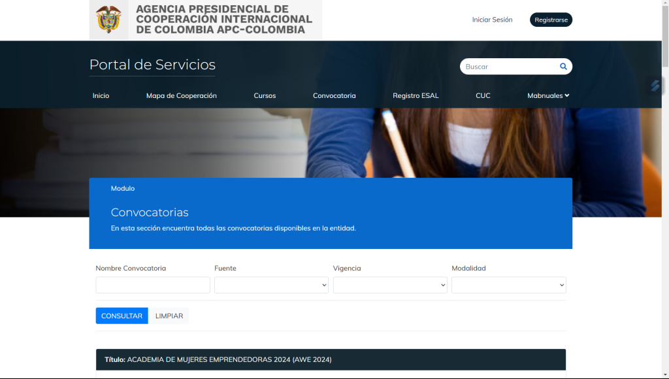The height and width of the screenshot is (379, 669).
Task: Open the Vigencia dropdown
Action: pyautogui.click(x=390, y=285)
